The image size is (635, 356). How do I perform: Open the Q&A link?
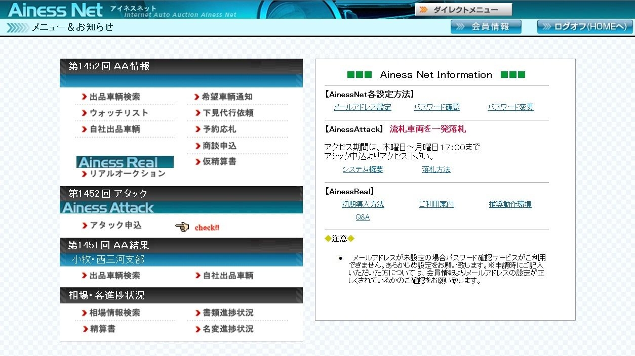363,217
